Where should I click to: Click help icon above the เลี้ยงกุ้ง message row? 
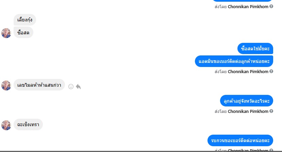coord(271,6)
